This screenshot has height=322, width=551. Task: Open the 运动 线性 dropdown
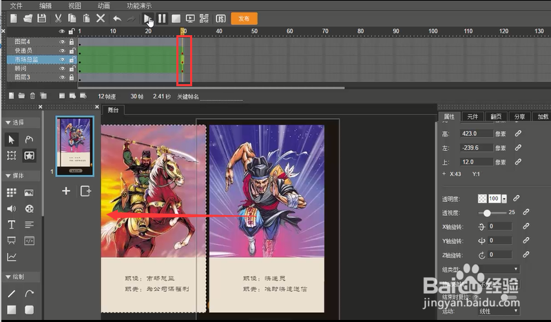(x=499, y=311)
